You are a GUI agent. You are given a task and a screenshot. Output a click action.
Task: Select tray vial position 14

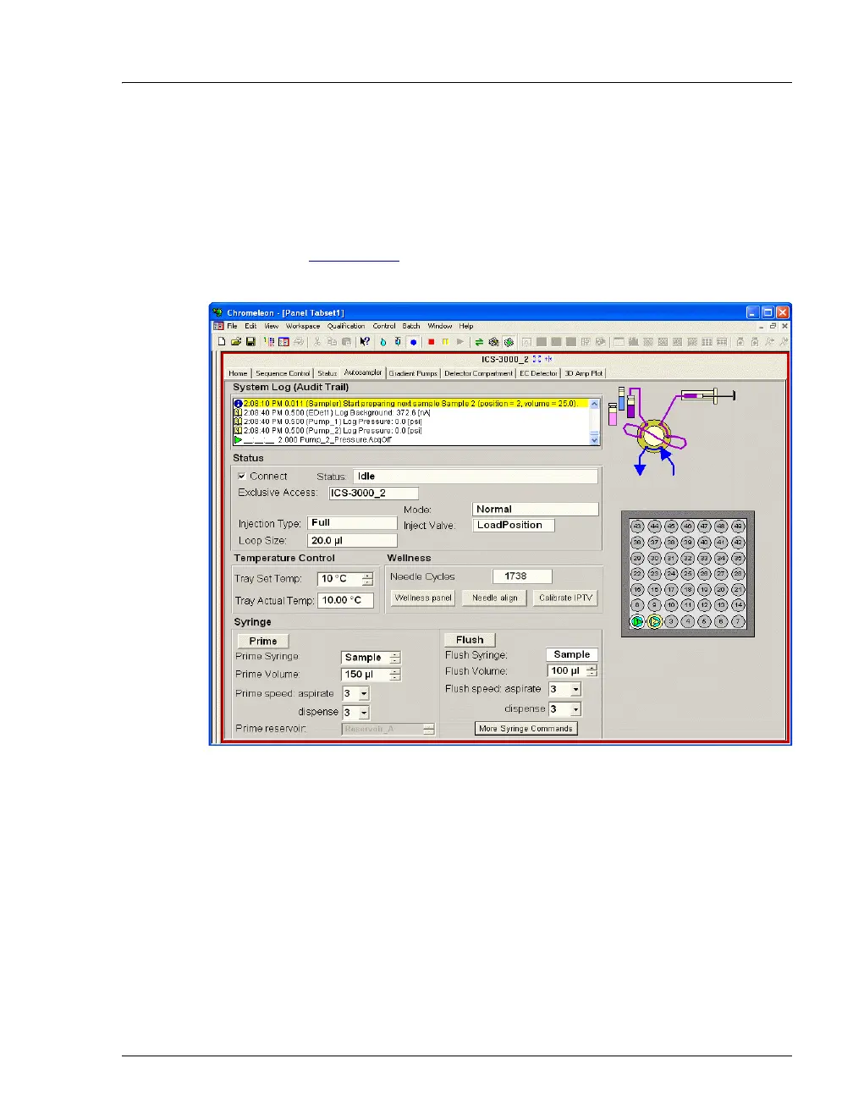point(738,605)
